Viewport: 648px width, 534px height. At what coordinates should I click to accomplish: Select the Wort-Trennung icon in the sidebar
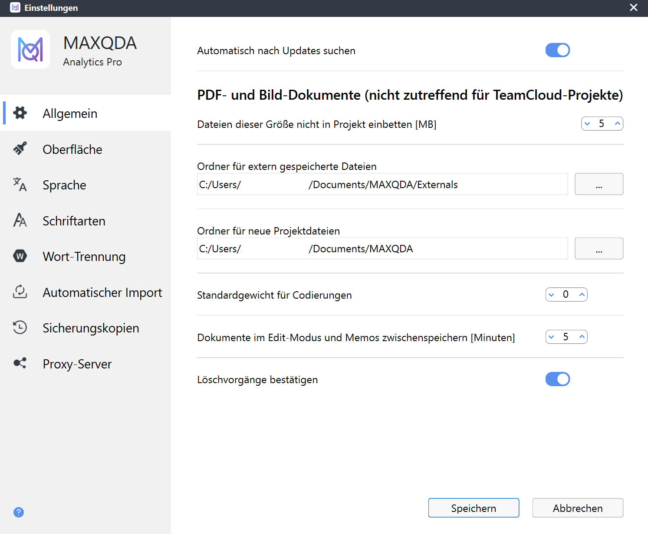point(20,256)
